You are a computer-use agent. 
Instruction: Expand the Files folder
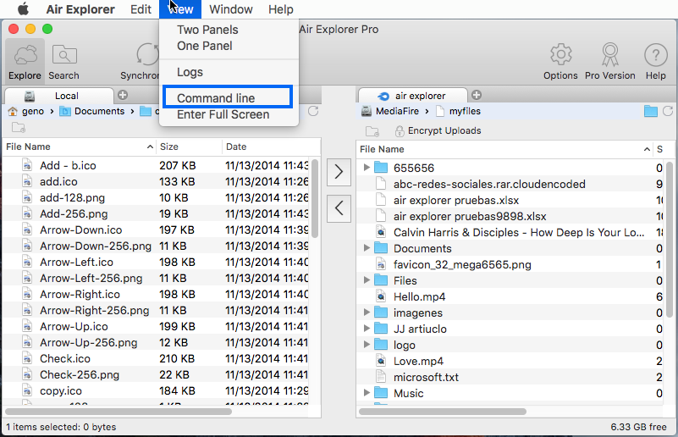(x=367, y=280)
